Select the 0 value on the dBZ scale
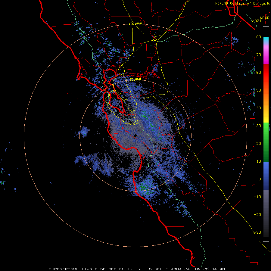The width and height of the screenshot is (271, 271). [260, 179]
